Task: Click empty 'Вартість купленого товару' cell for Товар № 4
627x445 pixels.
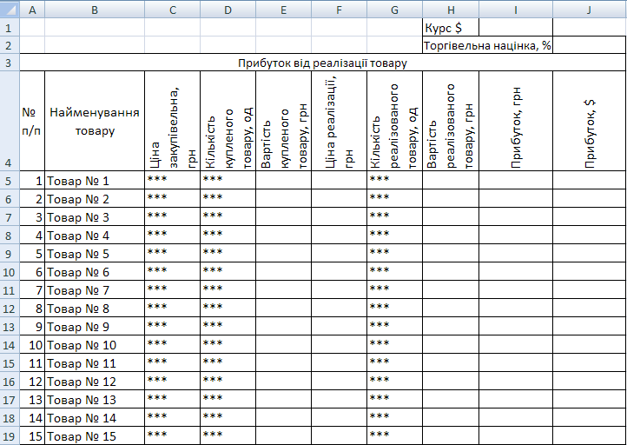Action: (283, 236)
